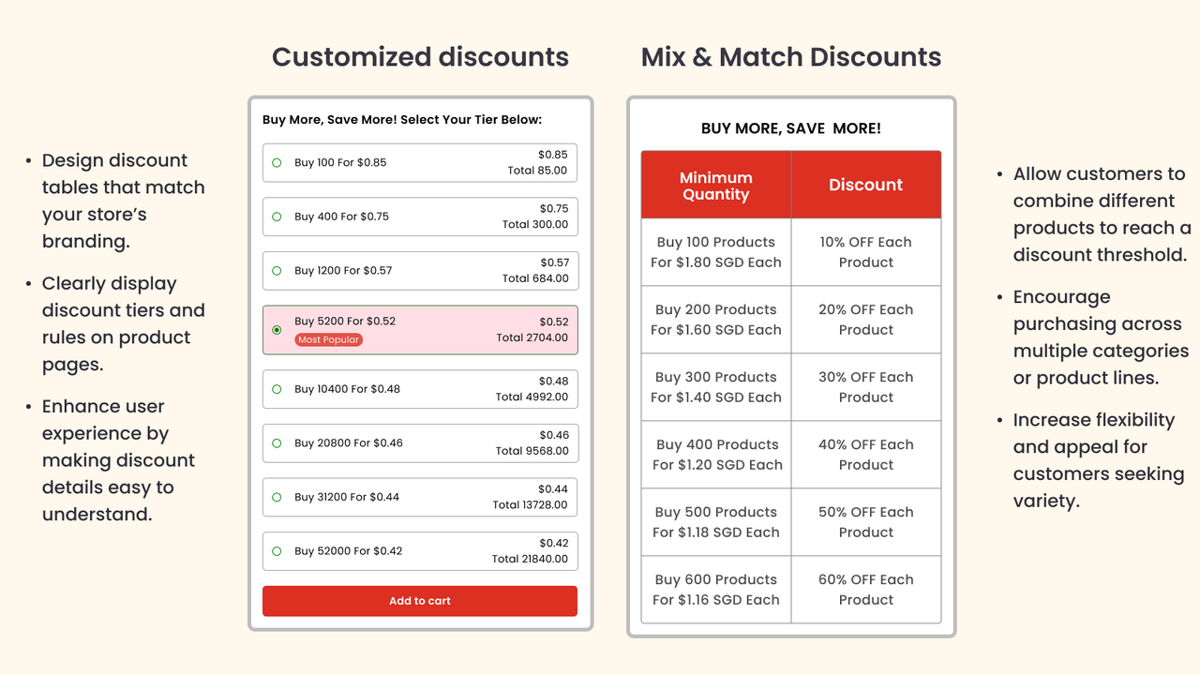
Task: Click the Most Popular badge
Action: coord(328,340)
